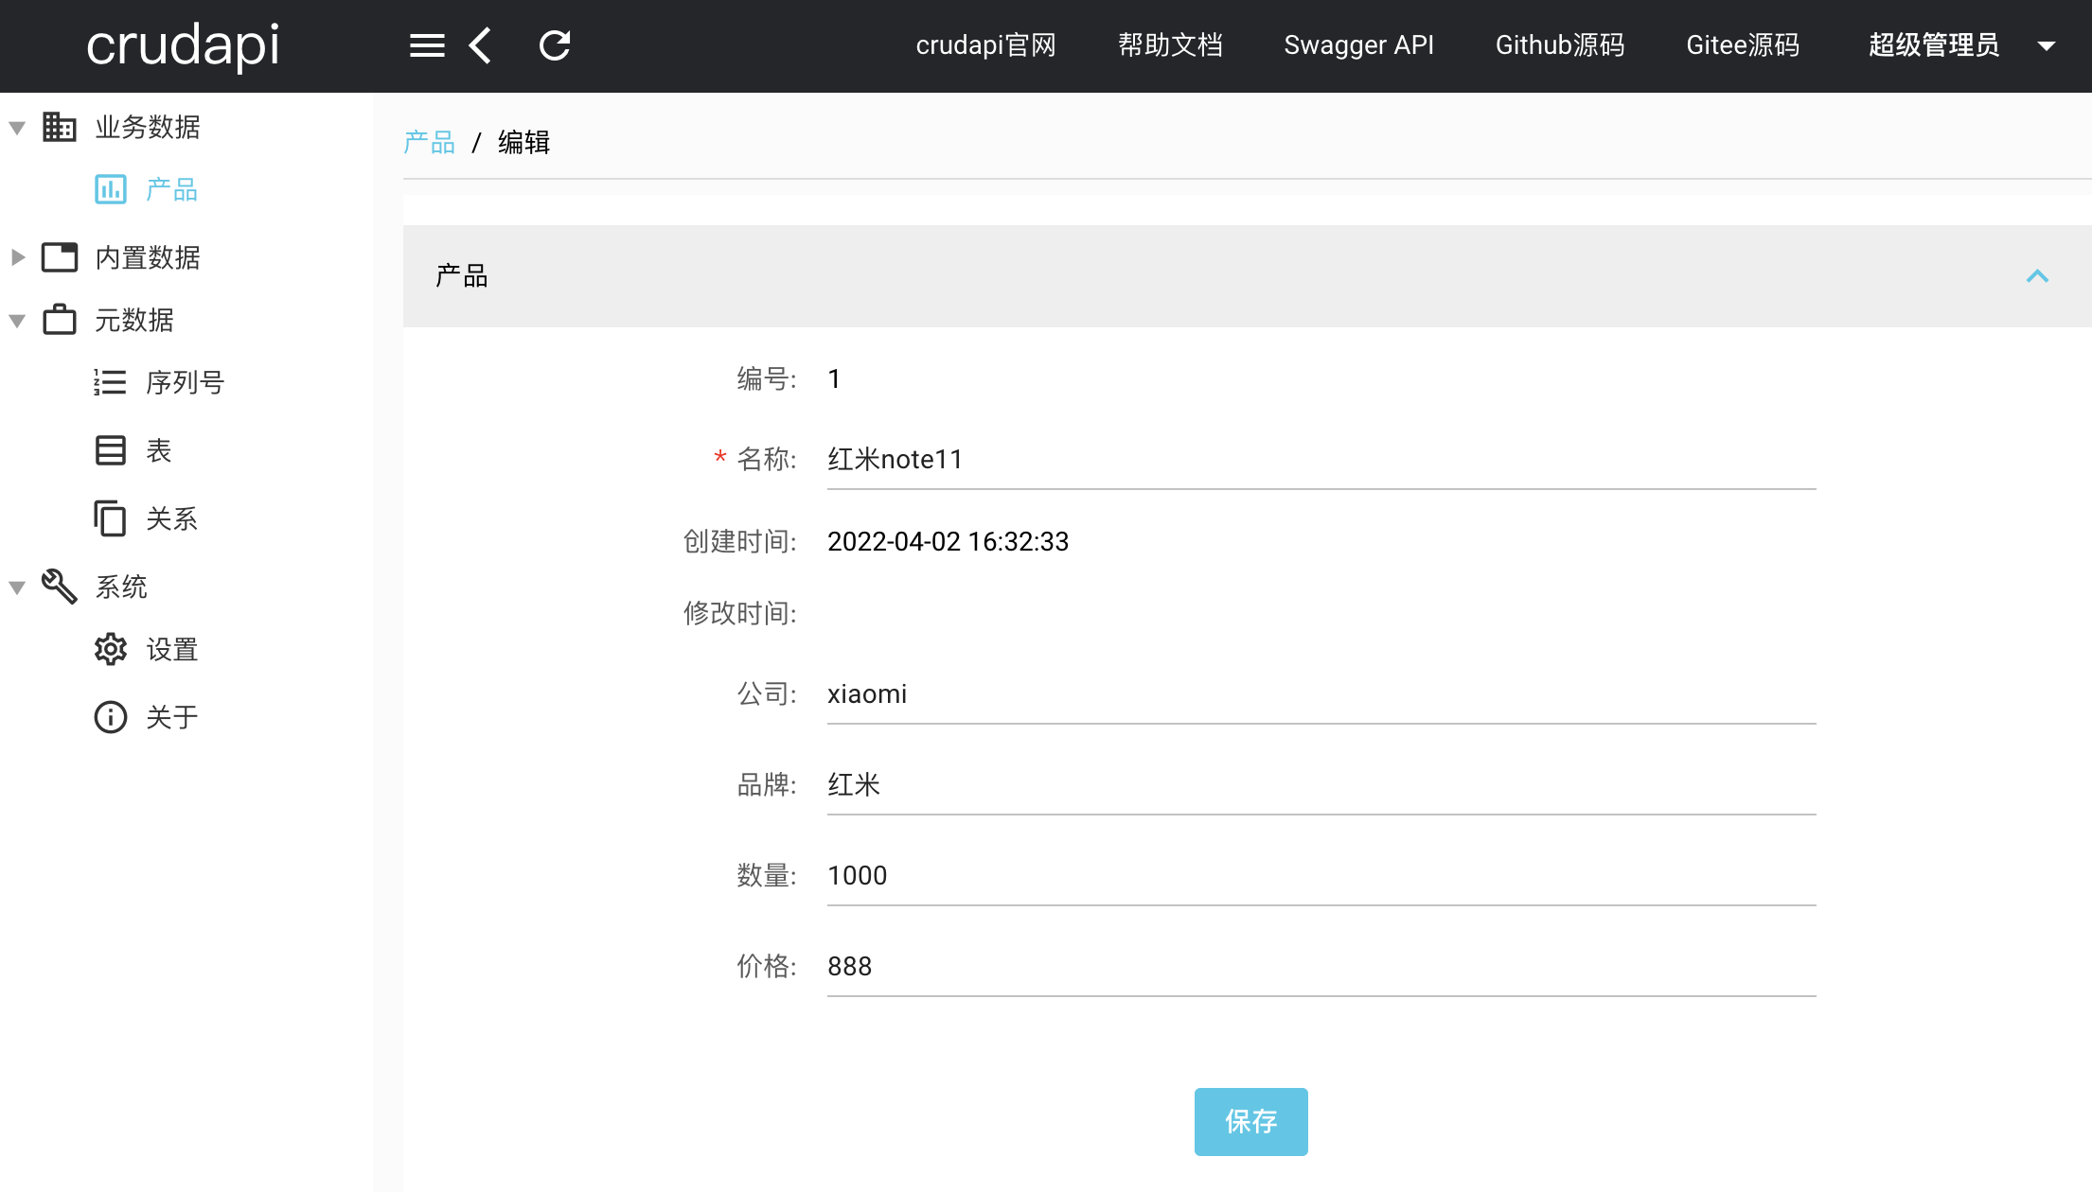Image resolution: width=2092 pixels, height=1192 pixels.
Task: Open the 序列号 list icon item
Action: pos(110,382)
